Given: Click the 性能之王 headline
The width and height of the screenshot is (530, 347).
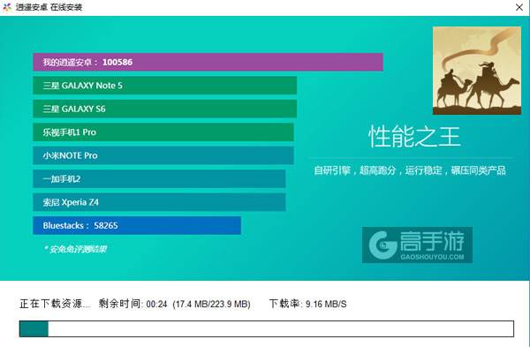Looking at the screenshot, I should point(414,137).
